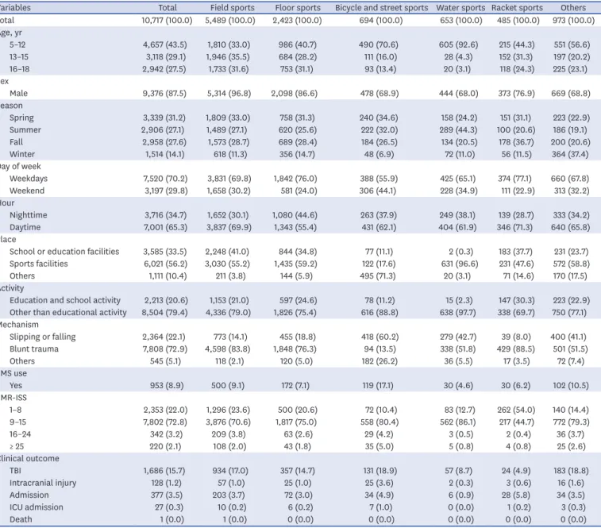The image size is (601, 528).
Task: Select the 'Summer' season row label
Action: [x=25, y=129]
